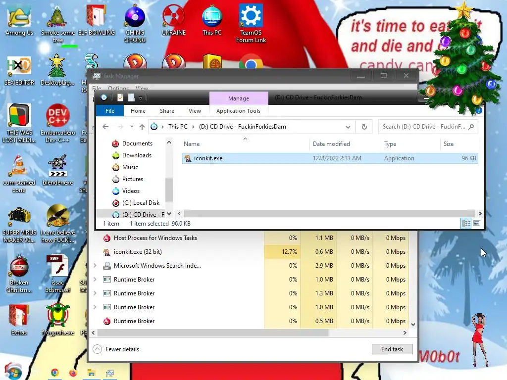
Task: Refresh the Explorer address bar
Action: pos(364,127)
